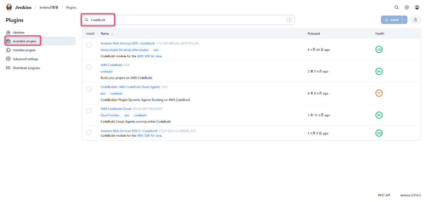The image size is (427, 202).
Task: Click the slash shortcut hint in search box
Action: coord(289,20)
